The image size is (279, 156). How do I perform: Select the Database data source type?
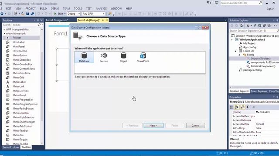[84, 57]
